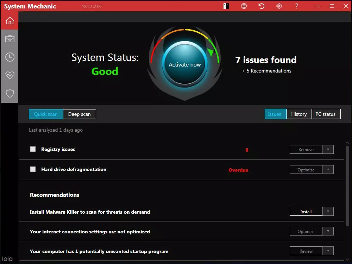Open settings gear icon
Image resolution: width=352 pixels, height=264 pixels.
coord(279,6)
